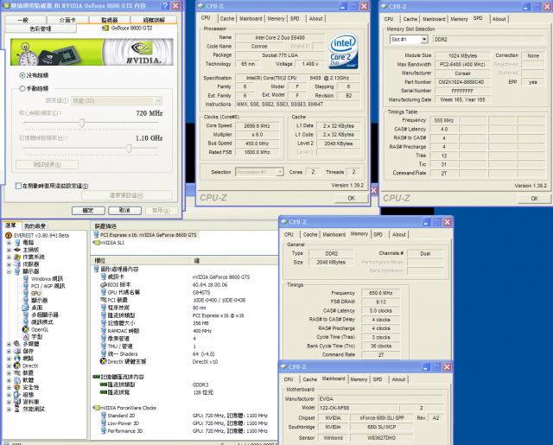Click the Performance 3D monitor icon
This screenshot has width=553, height=445.
click(x=104, y=431)
